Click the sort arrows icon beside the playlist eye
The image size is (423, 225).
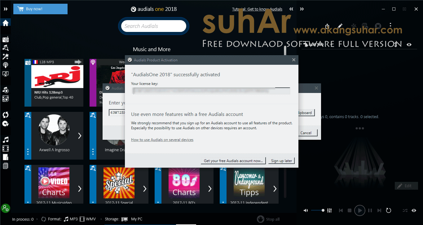(x=396, y=44)
